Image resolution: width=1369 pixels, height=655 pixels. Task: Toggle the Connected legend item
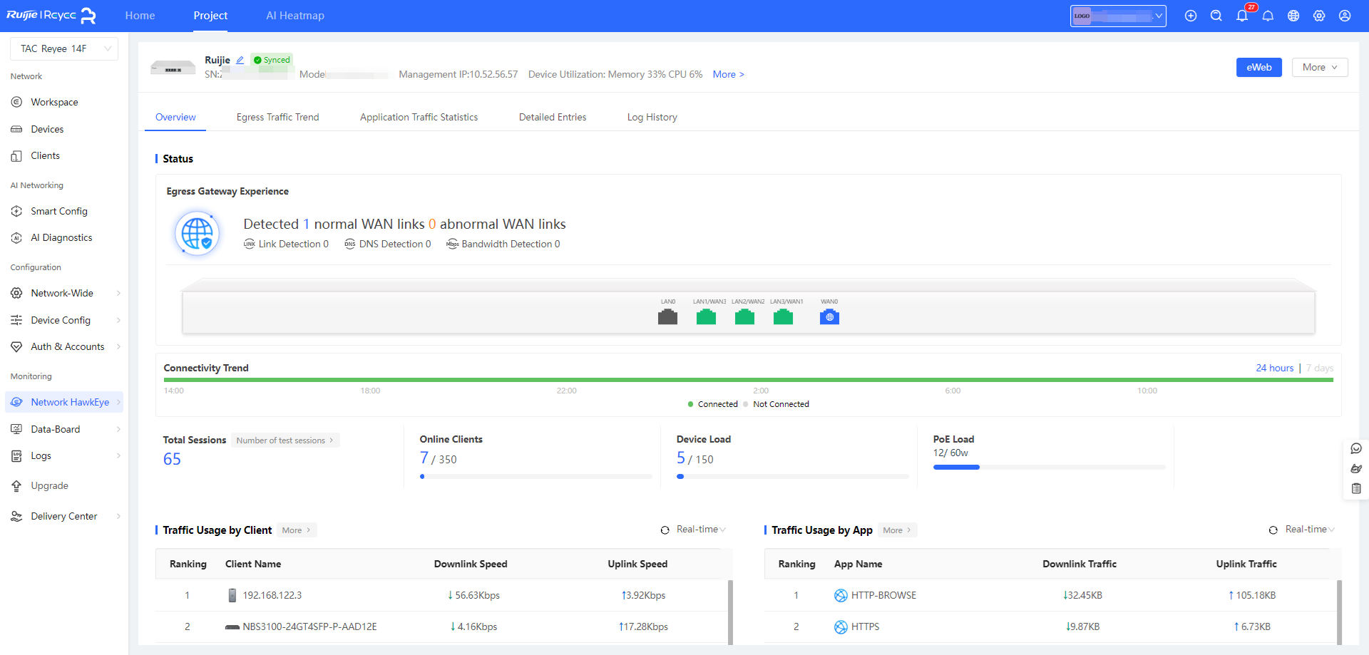pyautogui.click(x=713, y=404)
